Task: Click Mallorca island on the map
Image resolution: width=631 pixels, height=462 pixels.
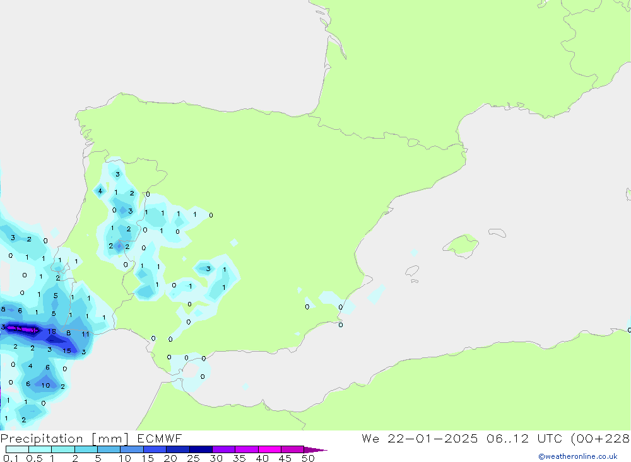Action: (x=463, y=244)
